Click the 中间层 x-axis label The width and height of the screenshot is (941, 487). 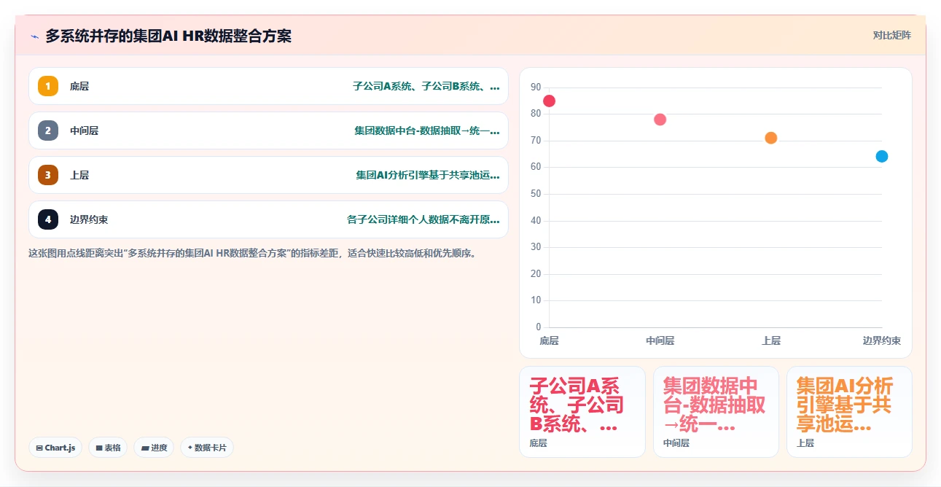(660, 340)
